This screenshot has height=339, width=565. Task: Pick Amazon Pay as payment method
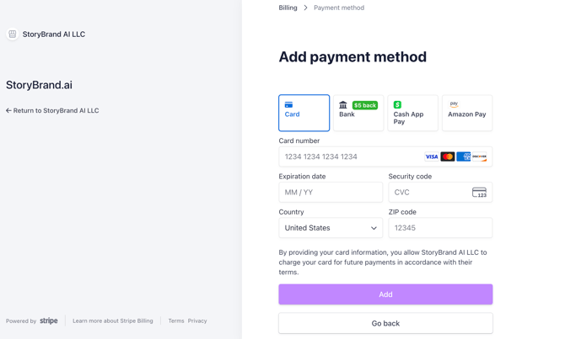coord(467,113)
